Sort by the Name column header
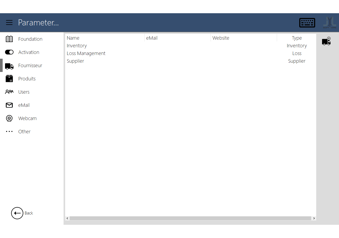Screen dimensions: 339x238 tap(73, 38)
